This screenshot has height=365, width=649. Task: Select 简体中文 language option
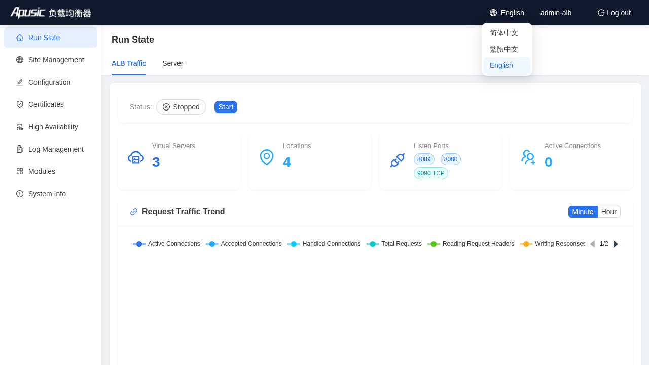(x=507, y=33)
